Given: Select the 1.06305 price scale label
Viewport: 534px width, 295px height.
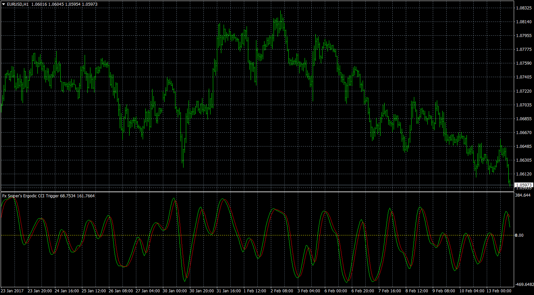Looking at the screenshot, I should 524,160.
